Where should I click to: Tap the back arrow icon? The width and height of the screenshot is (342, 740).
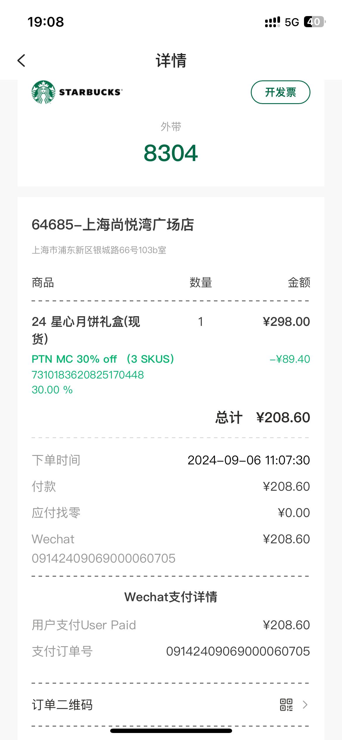21,60
